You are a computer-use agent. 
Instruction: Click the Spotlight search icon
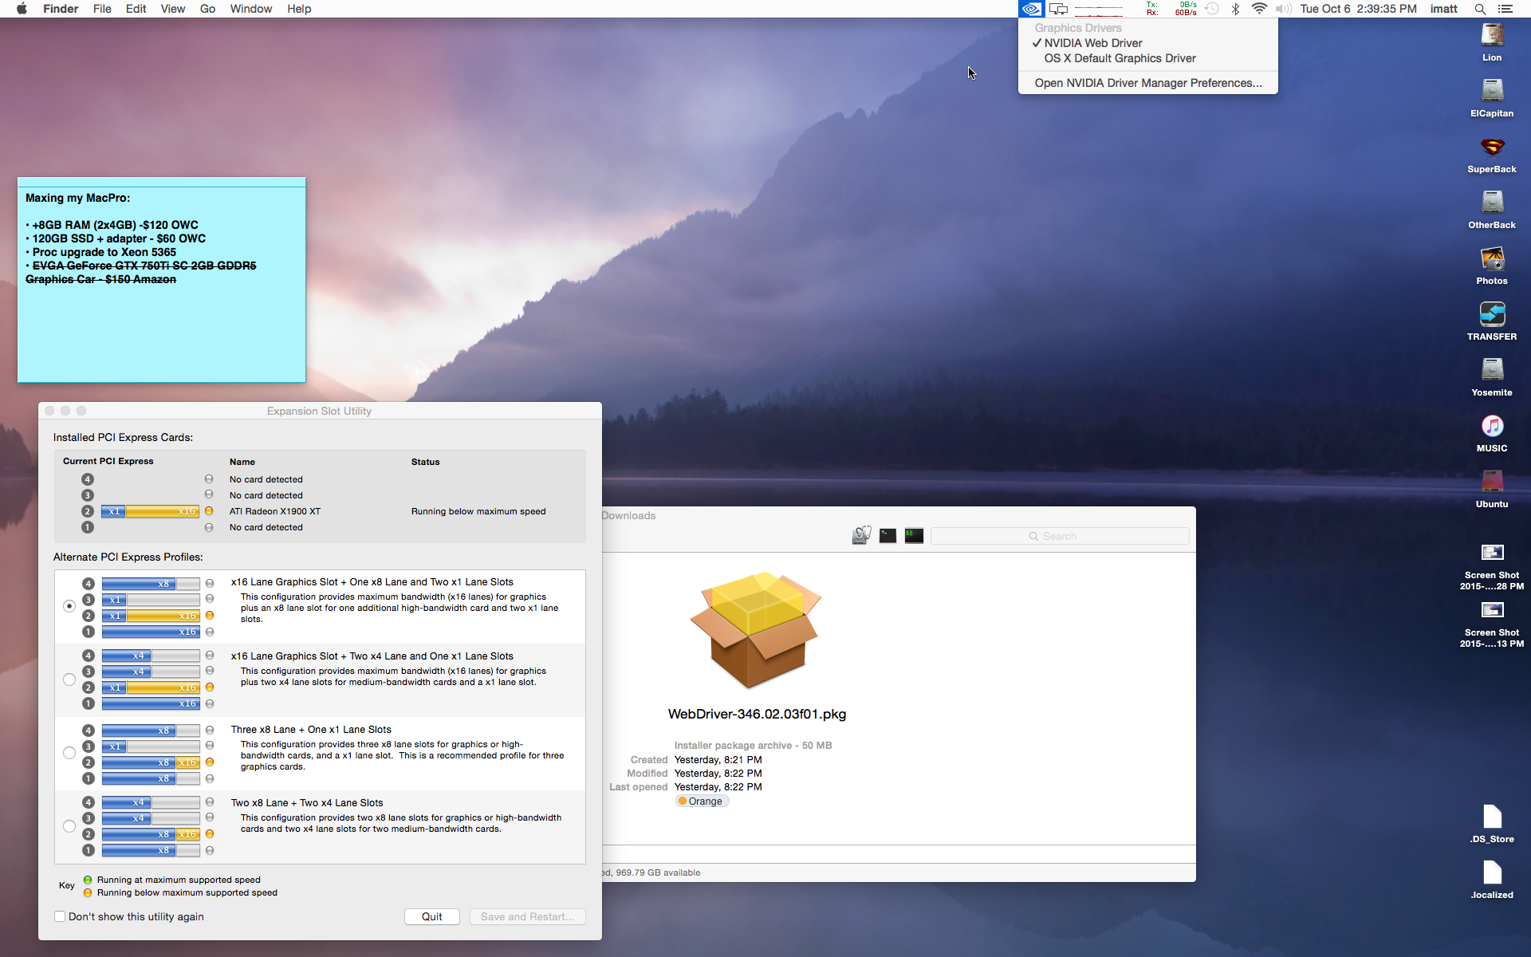(x=1480, y=9)
